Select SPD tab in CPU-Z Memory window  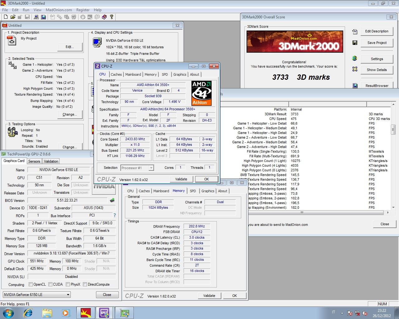193,191
